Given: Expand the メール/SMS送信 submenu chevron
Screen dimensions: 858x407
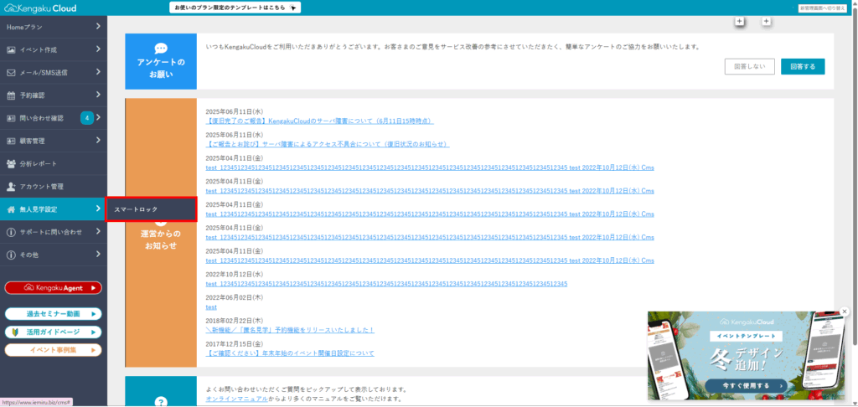Looking at the screenshot, I should coord(98,72).
